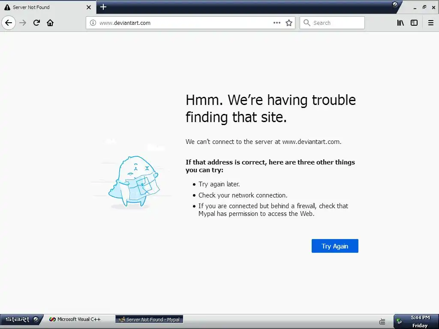Click the Try Again button

(335, 246)
